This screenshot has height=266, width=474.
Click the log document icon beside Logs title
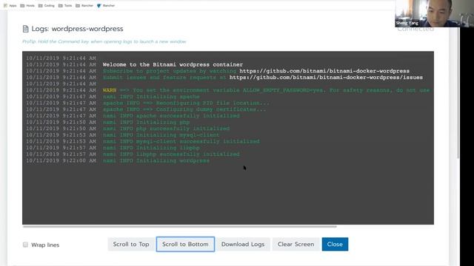pos(26,29)
